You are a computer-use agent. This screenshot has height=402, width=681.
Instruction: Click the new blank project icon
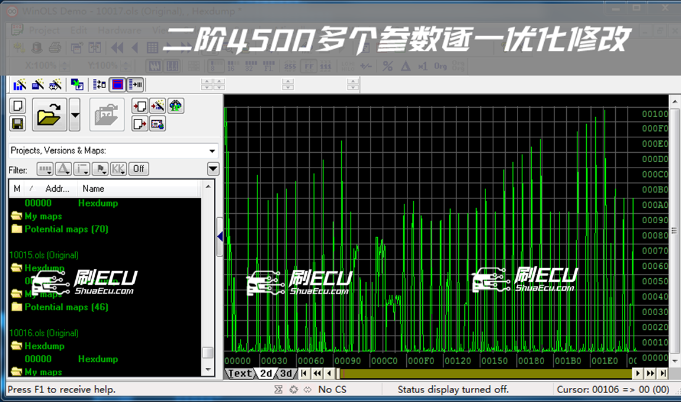18,106
